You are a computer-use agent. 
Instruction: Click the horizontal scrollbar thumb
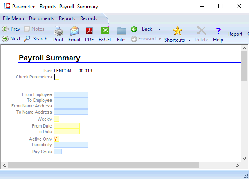[x=103, y=166]
